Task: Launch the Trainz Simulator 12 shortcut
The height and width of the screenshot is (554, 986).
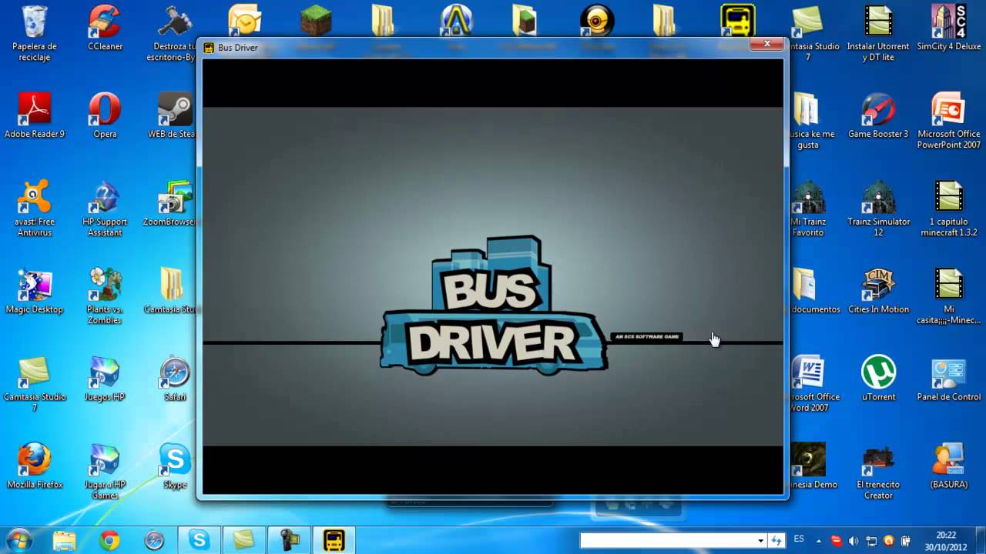Action: [878, 208]
